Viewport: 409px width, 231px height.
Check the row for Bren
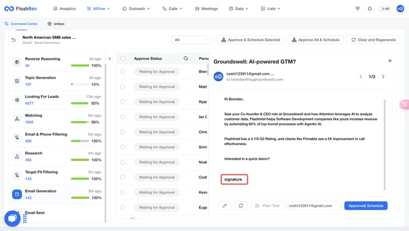tap(122, 72)
